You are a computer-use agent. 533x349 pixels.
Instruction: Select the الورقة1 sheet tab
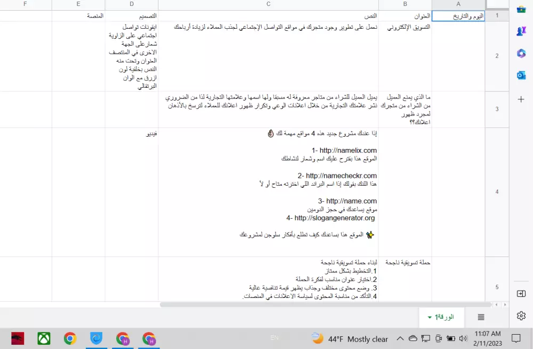tap(445, 317)
